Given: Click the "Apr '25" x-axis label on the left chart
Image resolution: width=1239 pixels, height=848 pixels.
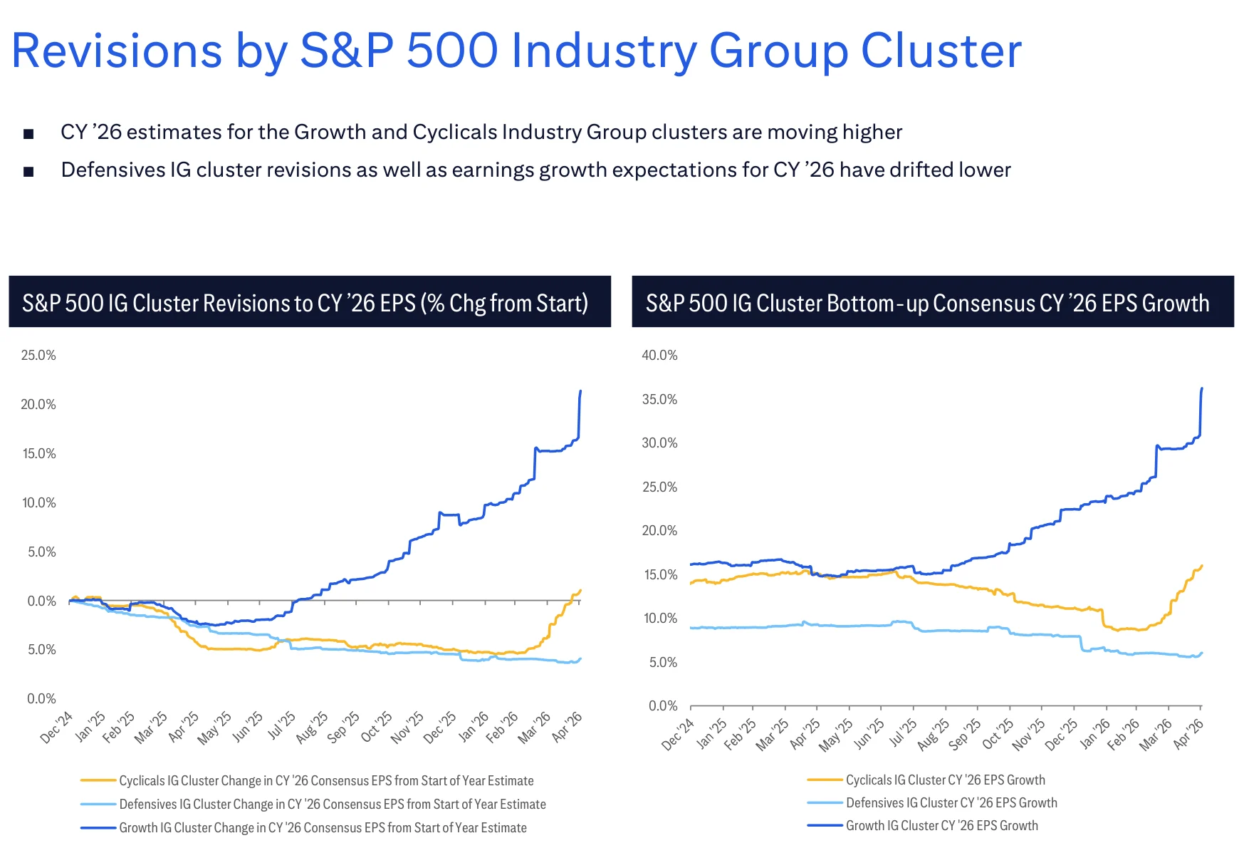Looking at the screenshot, I should pyautogui.click(x=184, y=727).
